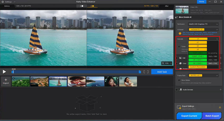Click the Add Task button

tap(162, 72)
